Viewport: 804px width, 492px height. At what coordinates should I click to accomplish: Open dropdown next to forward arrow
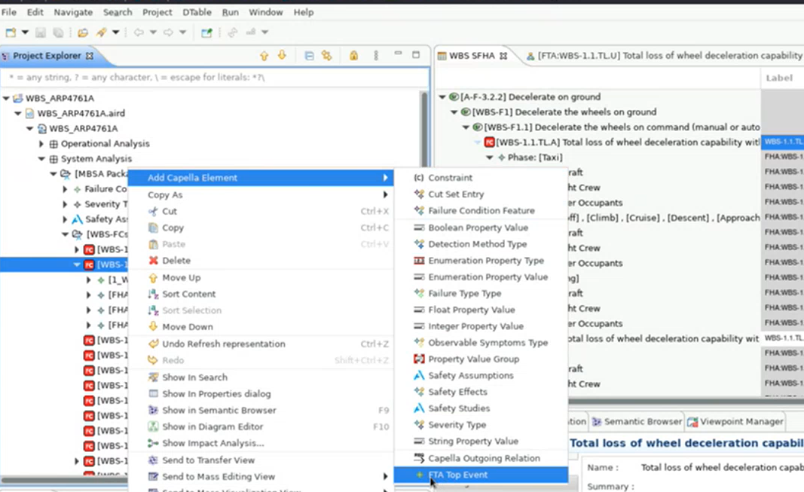182,32
